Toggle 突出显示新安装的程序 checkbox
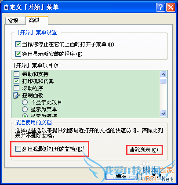Screen dimensions: 178x185 18,54
